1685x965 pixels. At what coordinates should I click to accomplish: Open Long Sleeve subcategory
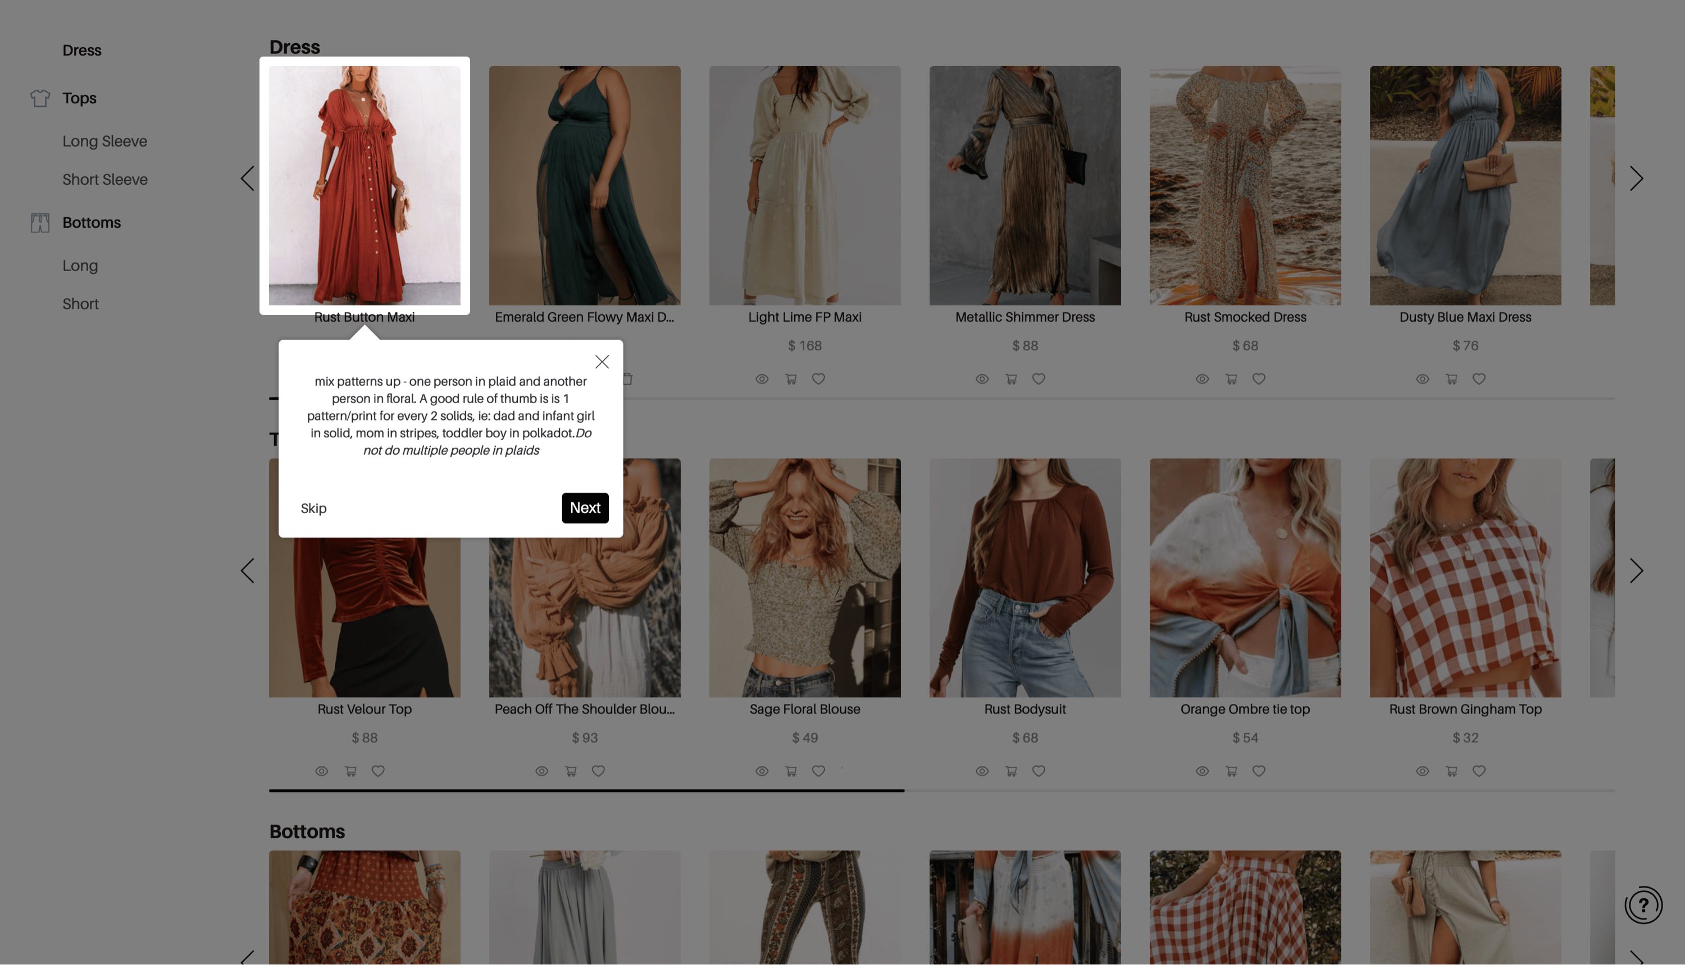click(105, 141)
